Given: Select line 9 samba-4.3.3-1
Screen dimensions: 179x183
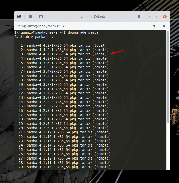Looking at the screenshot, I should tap(65, 80).
